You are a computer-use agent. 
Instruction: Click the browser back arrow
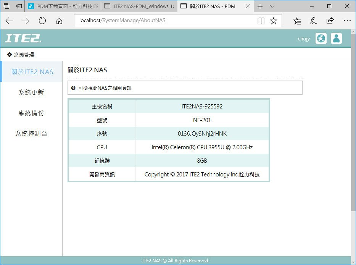click(9, 21)
